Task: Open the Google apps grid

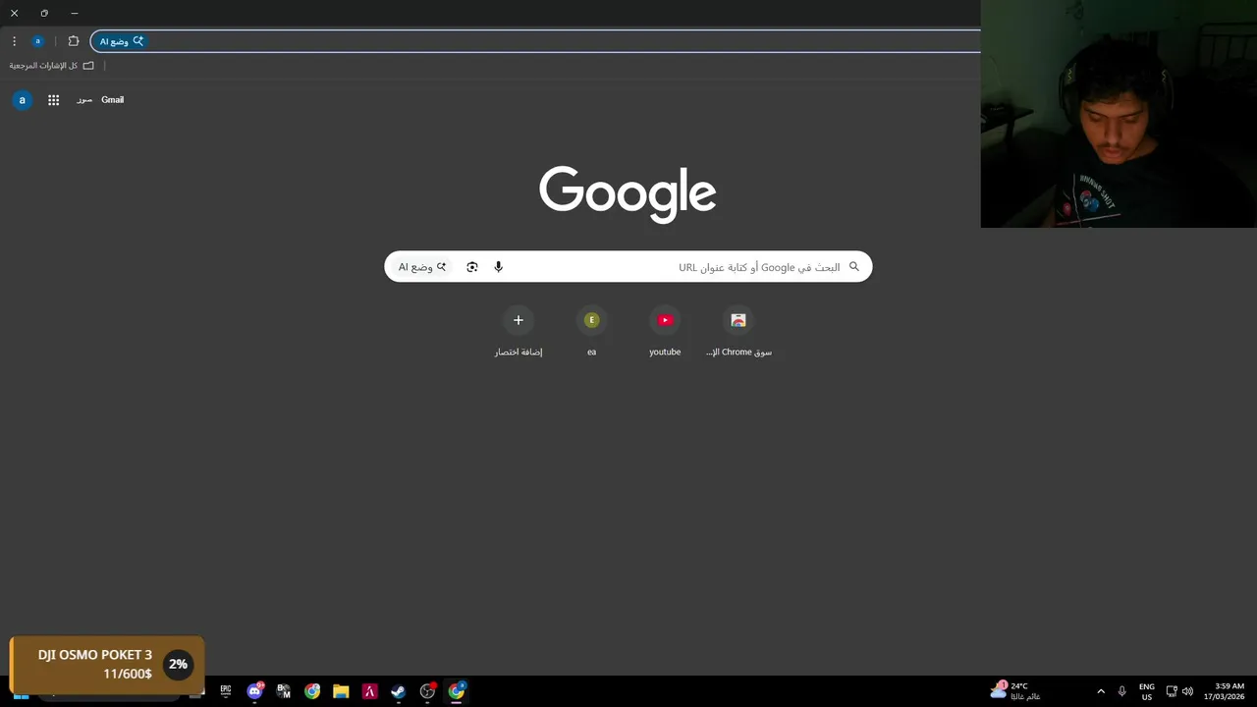Action: point(54,100)
